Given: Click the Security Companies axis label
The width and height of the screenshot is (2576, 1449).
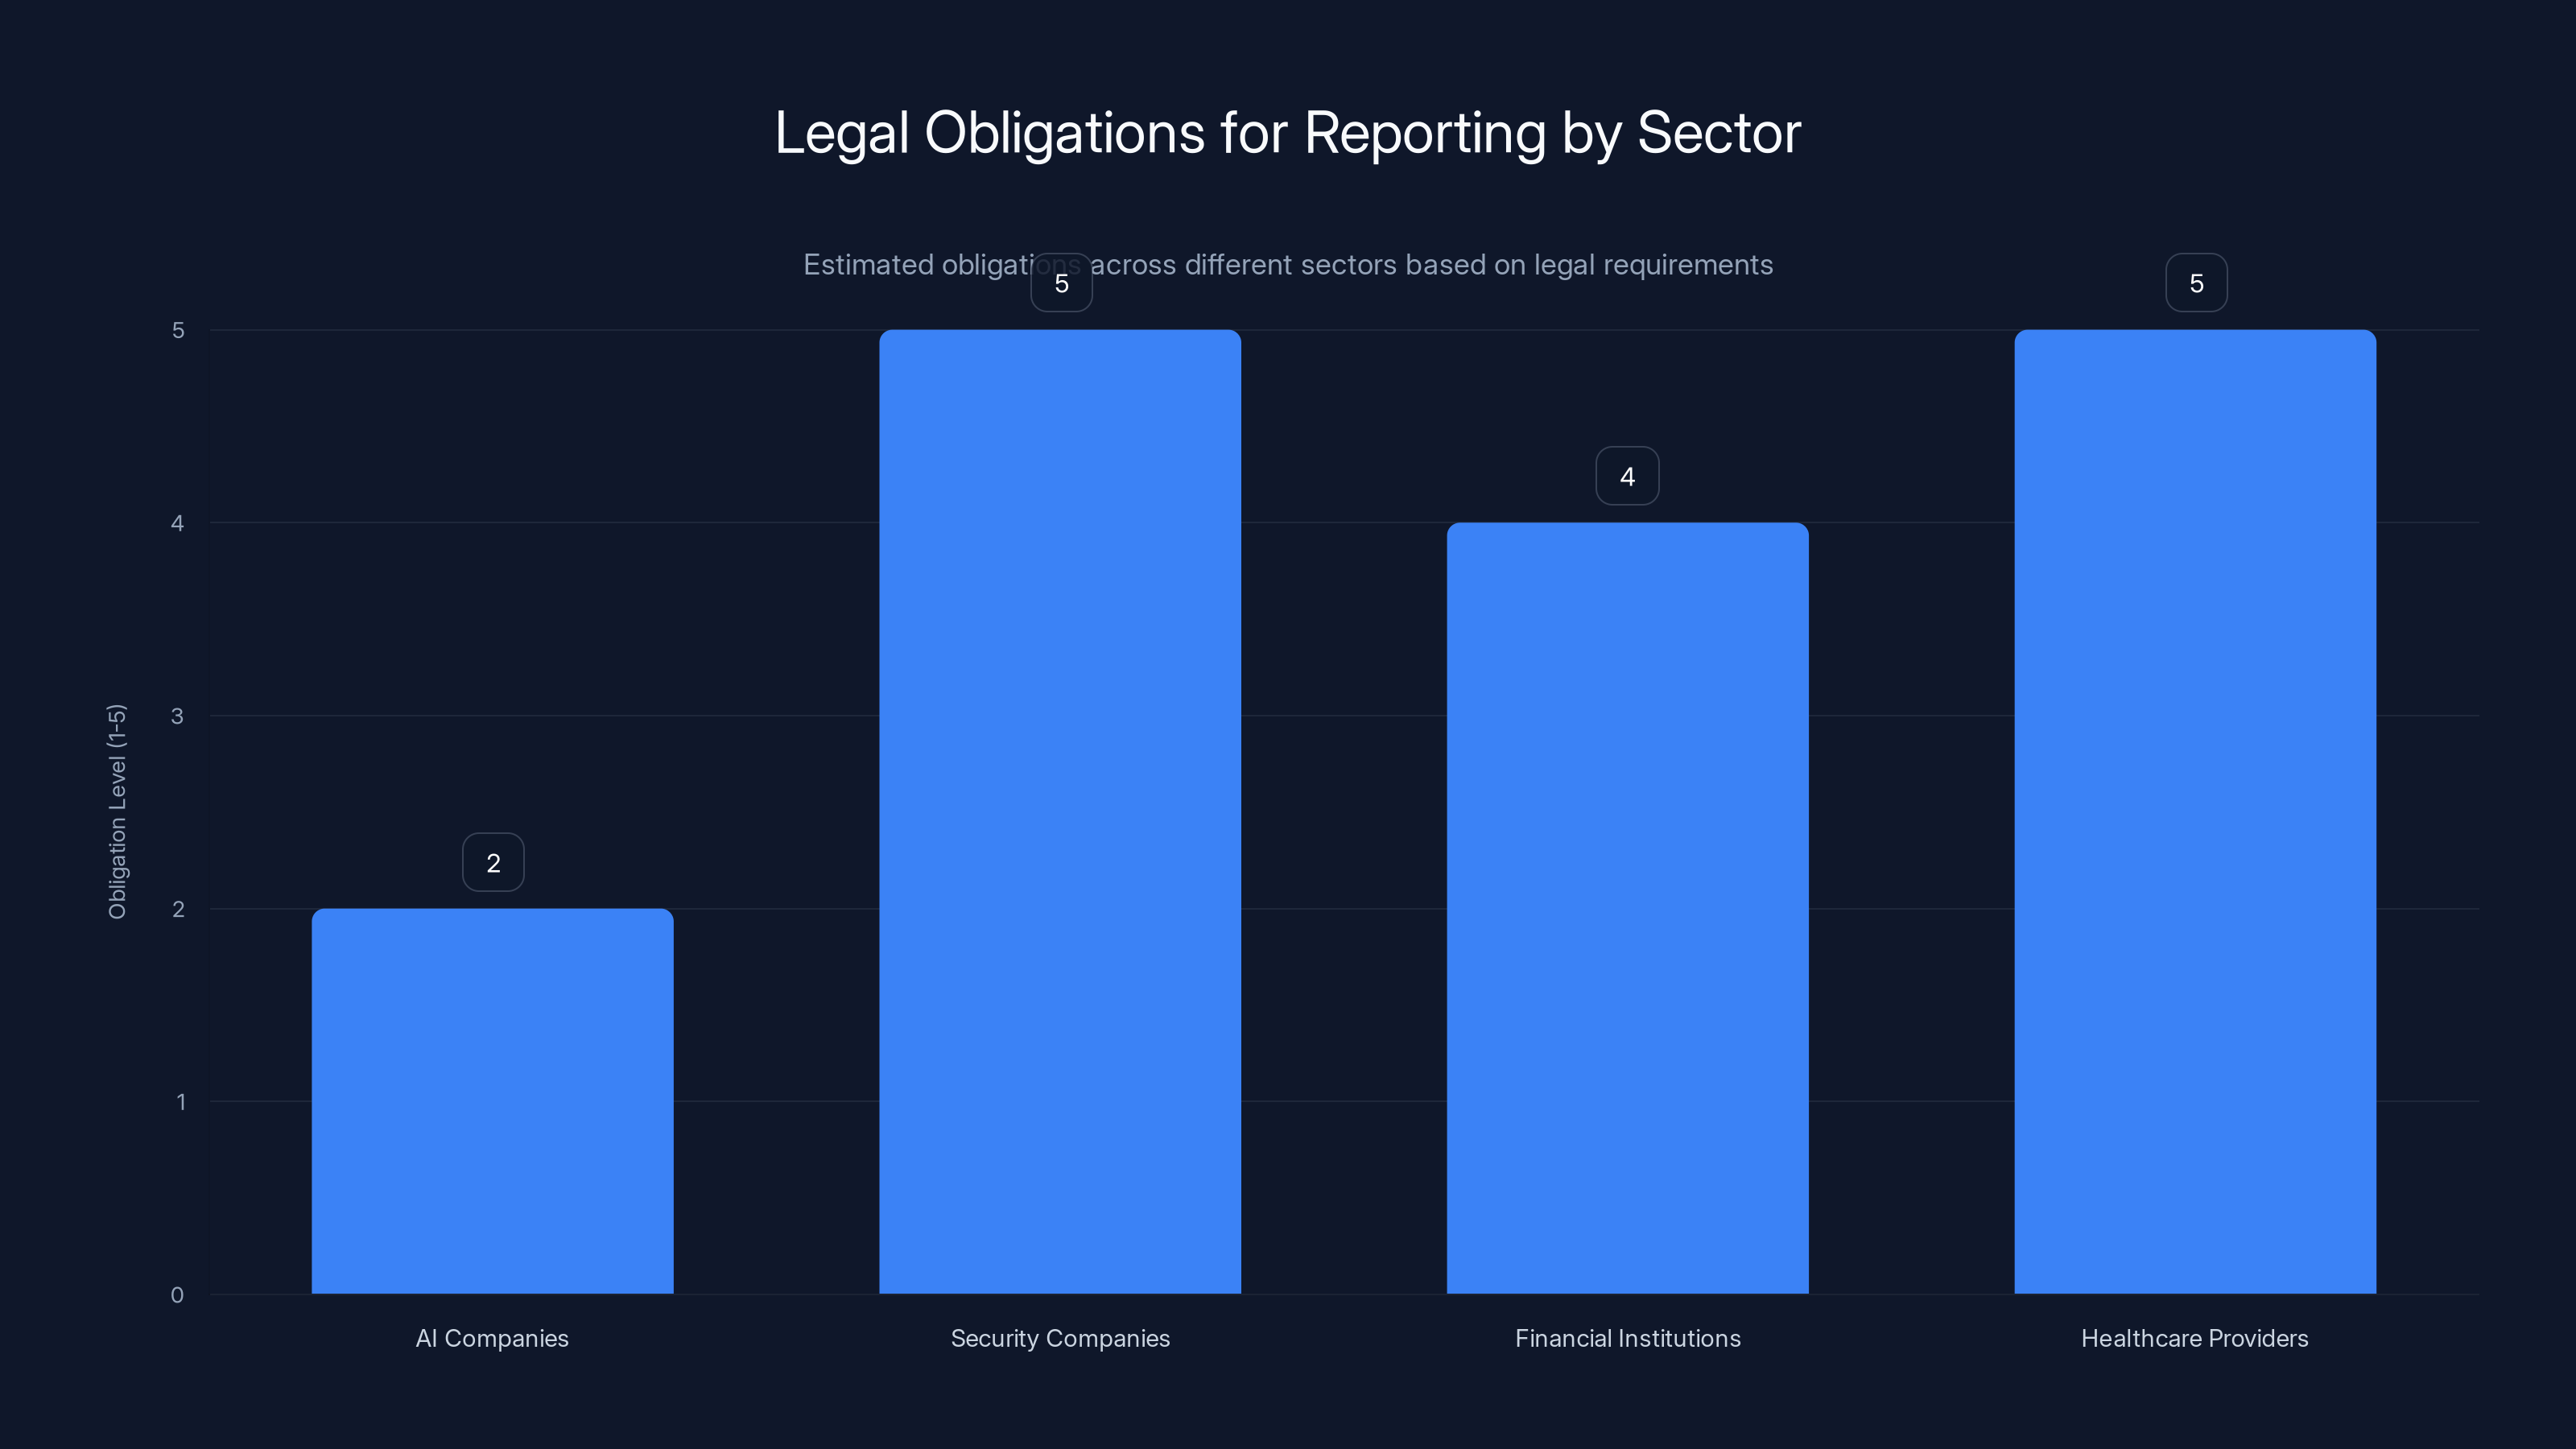Looking at the screenshot, I should click(1060, 1338).
